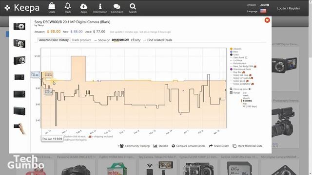The image size is (312, 175).
Task: Open the Deals shopping bag icon
Action: pos(52,8)
